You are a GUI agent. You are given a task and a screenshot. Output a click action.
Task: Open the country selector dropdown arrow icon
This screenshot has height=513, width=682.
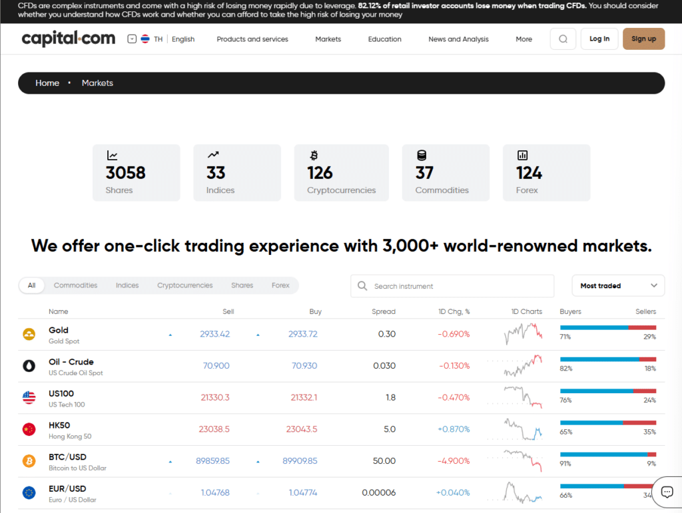pyautogui.click(x=132, y=39)
